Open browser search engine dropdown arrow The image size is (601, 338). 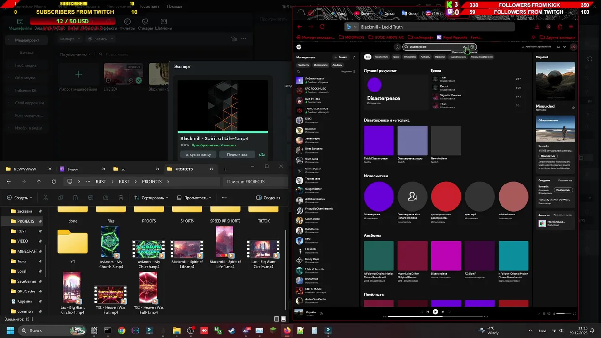click(355, 27)
